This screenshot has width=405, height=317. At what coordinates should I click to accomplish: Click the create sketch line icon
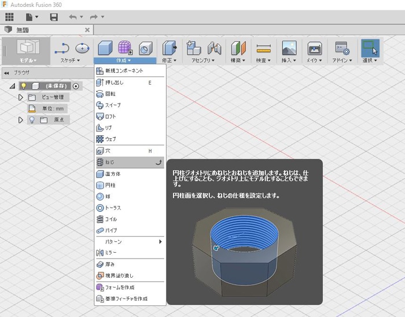click(62, 49)
